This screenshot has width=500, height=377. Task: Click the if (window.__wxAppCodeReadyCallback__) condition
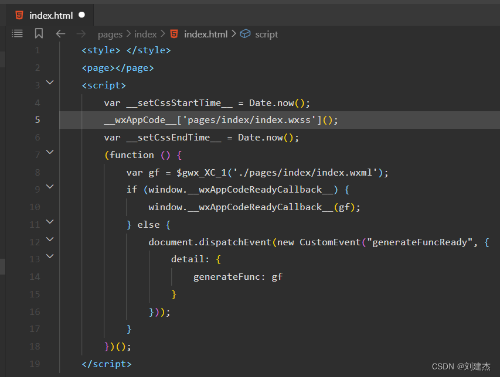(232, 190)
